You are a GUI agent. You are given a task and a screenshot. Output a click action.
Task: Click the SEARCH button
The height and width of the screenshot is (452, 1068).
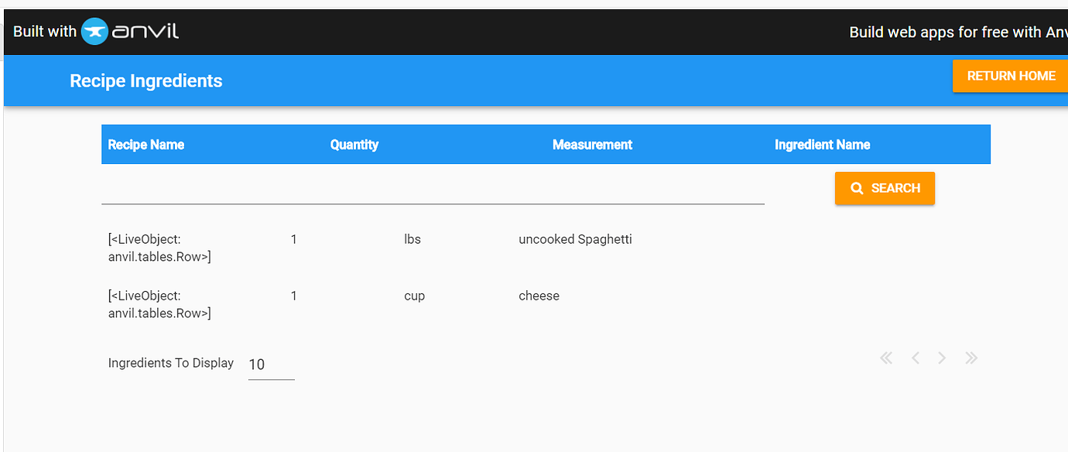[885, 188]
